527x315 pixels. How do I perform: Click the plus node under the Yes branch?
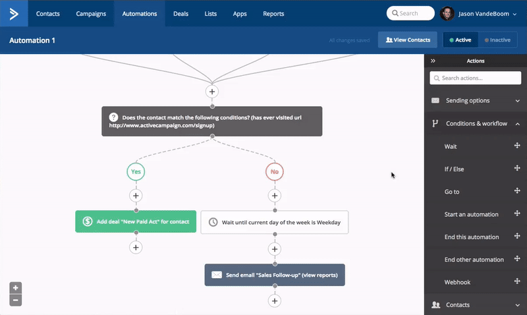click(x=136, y=196)
